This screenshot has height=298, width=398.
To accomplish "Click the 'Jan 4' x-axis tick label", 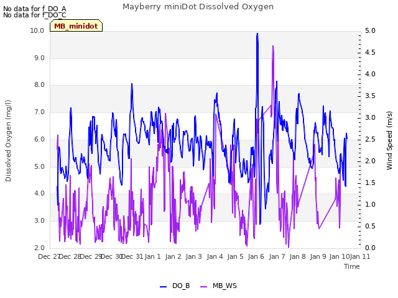I will (215, 256).
